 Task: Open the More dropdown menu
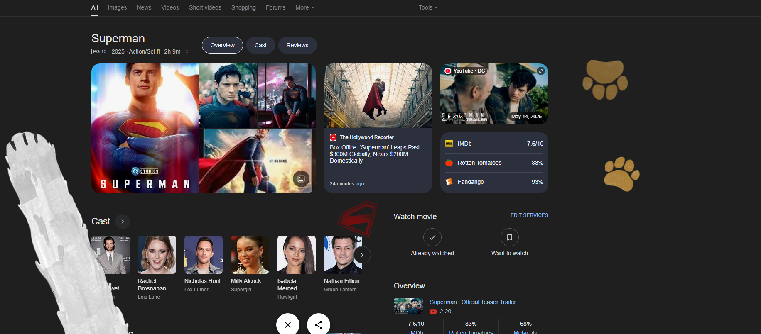(304, 7)
